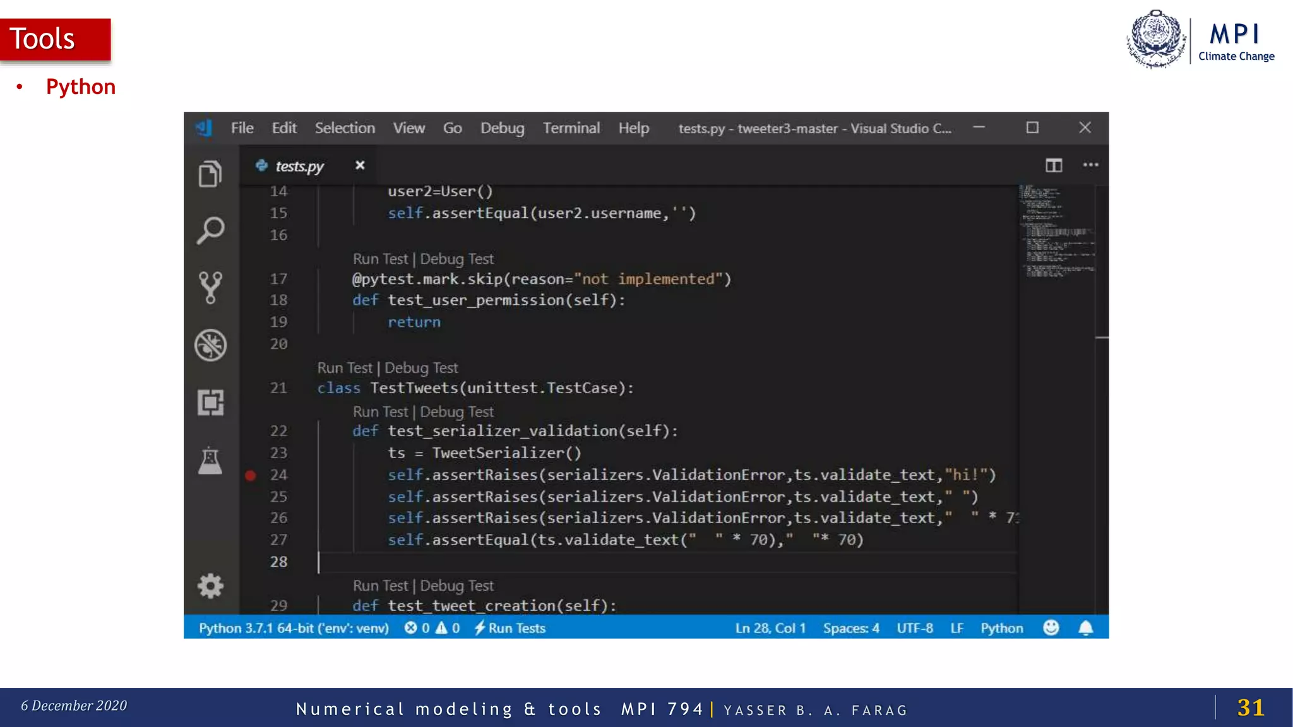Open the Python language mode selector

coord(1001,629)
